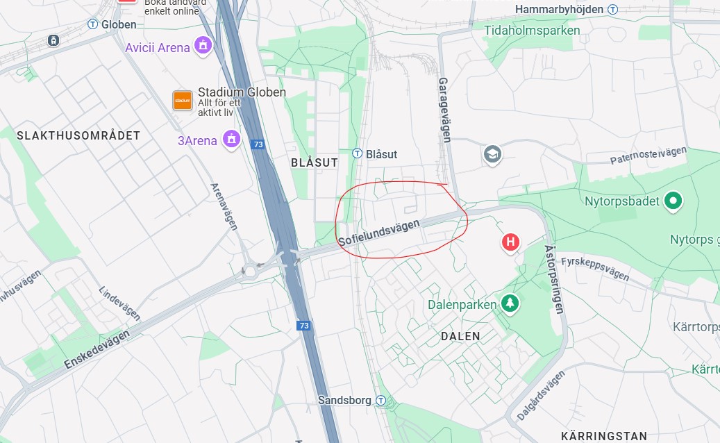This screenshot has width=720, height=443.
Task: Select the lower route 73 shield
Action: point(303,326)
